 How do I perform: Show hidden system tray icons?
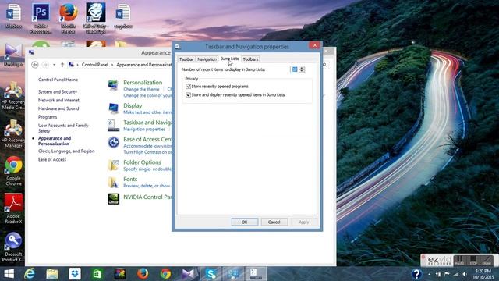point(430,274)
